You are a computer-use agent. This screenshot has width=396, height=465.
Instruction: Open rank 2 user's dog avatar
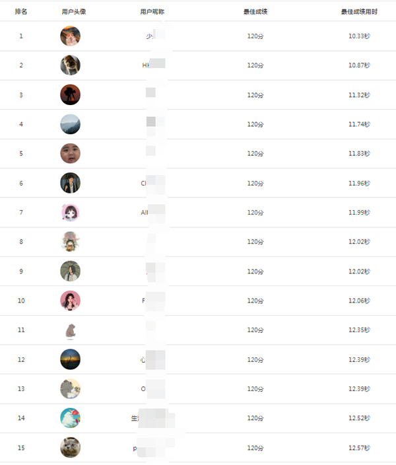click(x=70, y=65)
